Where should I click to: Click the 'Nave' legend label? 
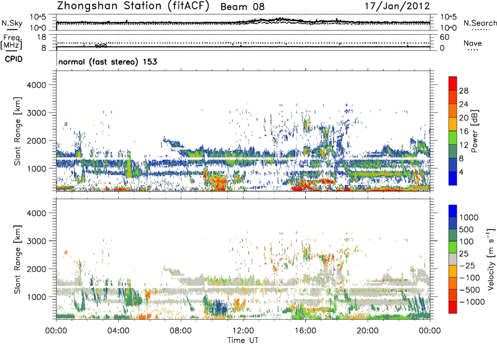[473, 43]
